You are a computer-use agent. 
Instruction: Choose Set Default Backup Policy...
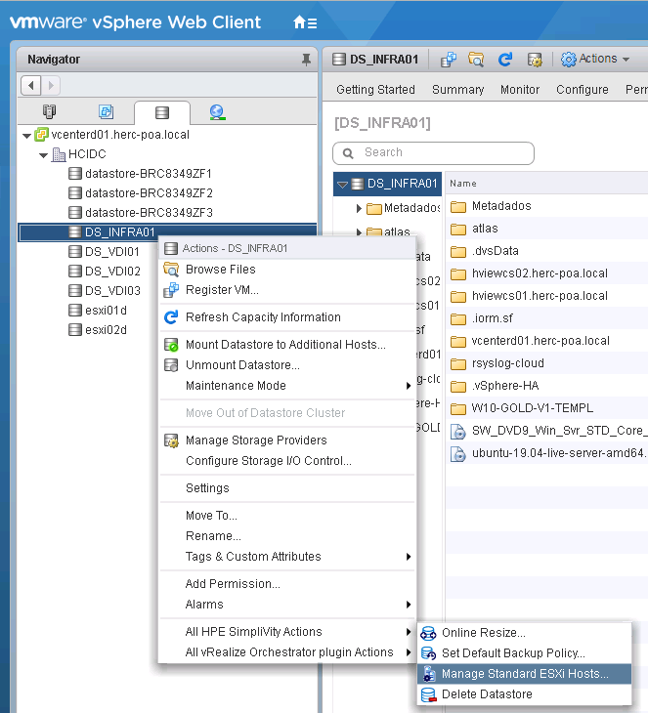(x=524, y=653)
